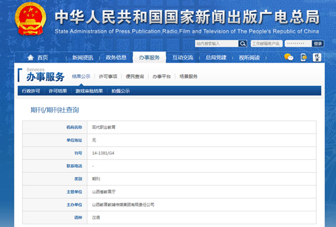Click the 现代职业教育 name value
The image size is (336, 227).
coord(104,127)
